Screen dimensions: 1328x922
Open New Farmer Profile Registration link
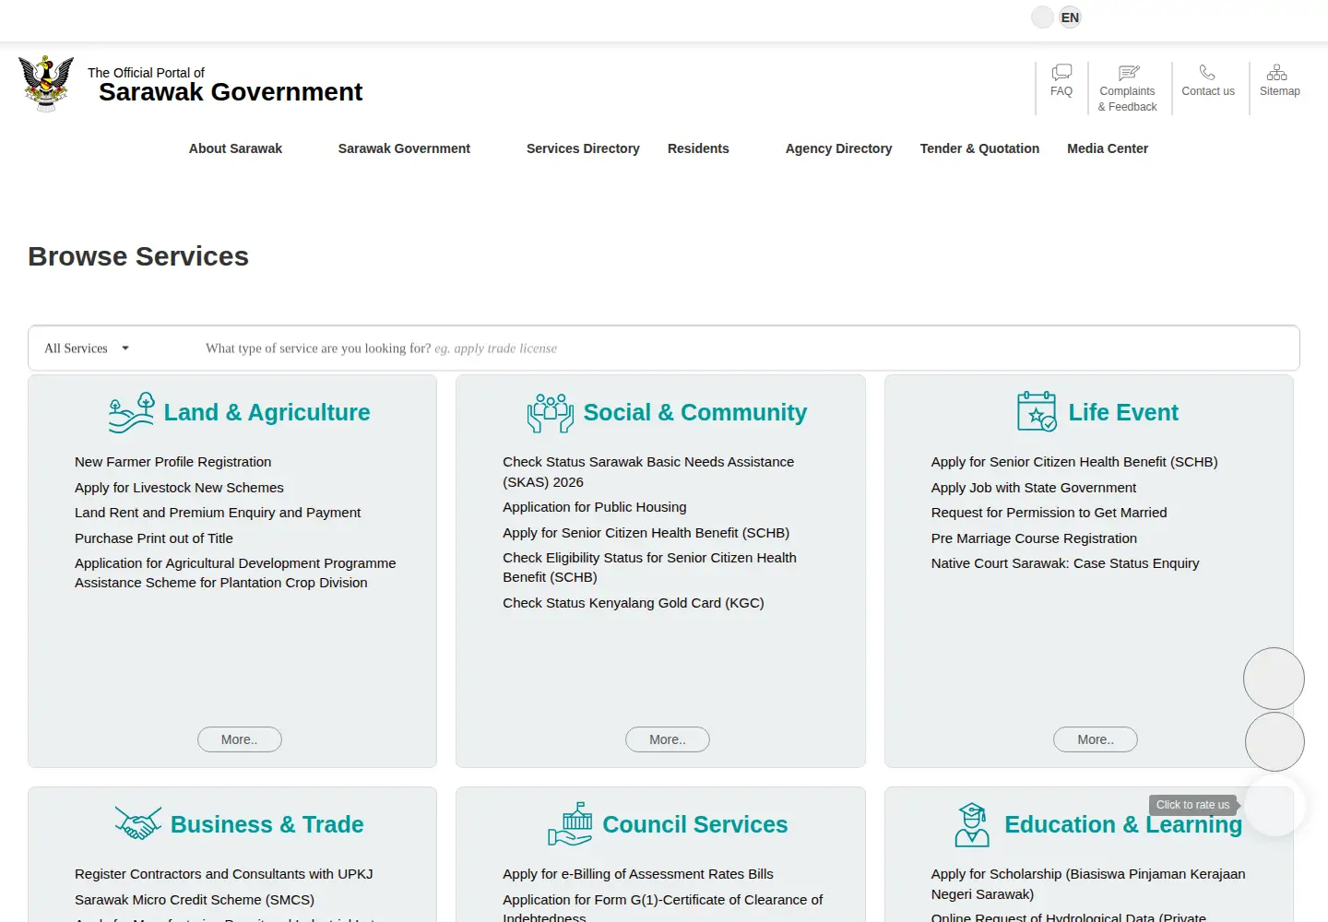pos(172,462)
